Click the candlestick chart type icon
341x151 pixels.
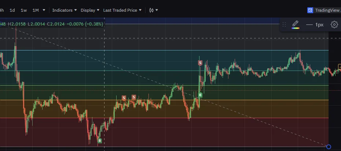151,10
